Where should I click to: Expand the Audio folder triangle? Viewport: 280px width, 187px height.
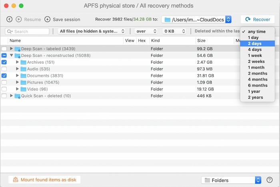coord(17,68)
